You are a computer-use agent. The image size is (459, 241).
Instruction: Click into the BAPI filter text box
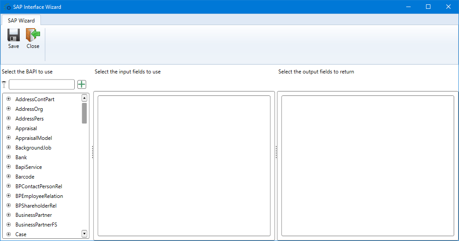pyautogui.click(x=42, y=84)
